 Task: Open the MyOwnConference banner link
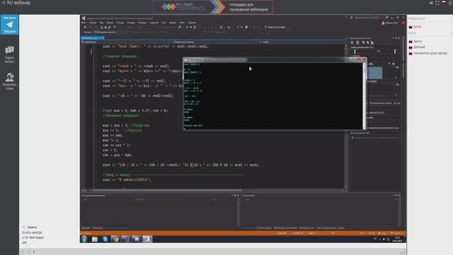(213, 7)
